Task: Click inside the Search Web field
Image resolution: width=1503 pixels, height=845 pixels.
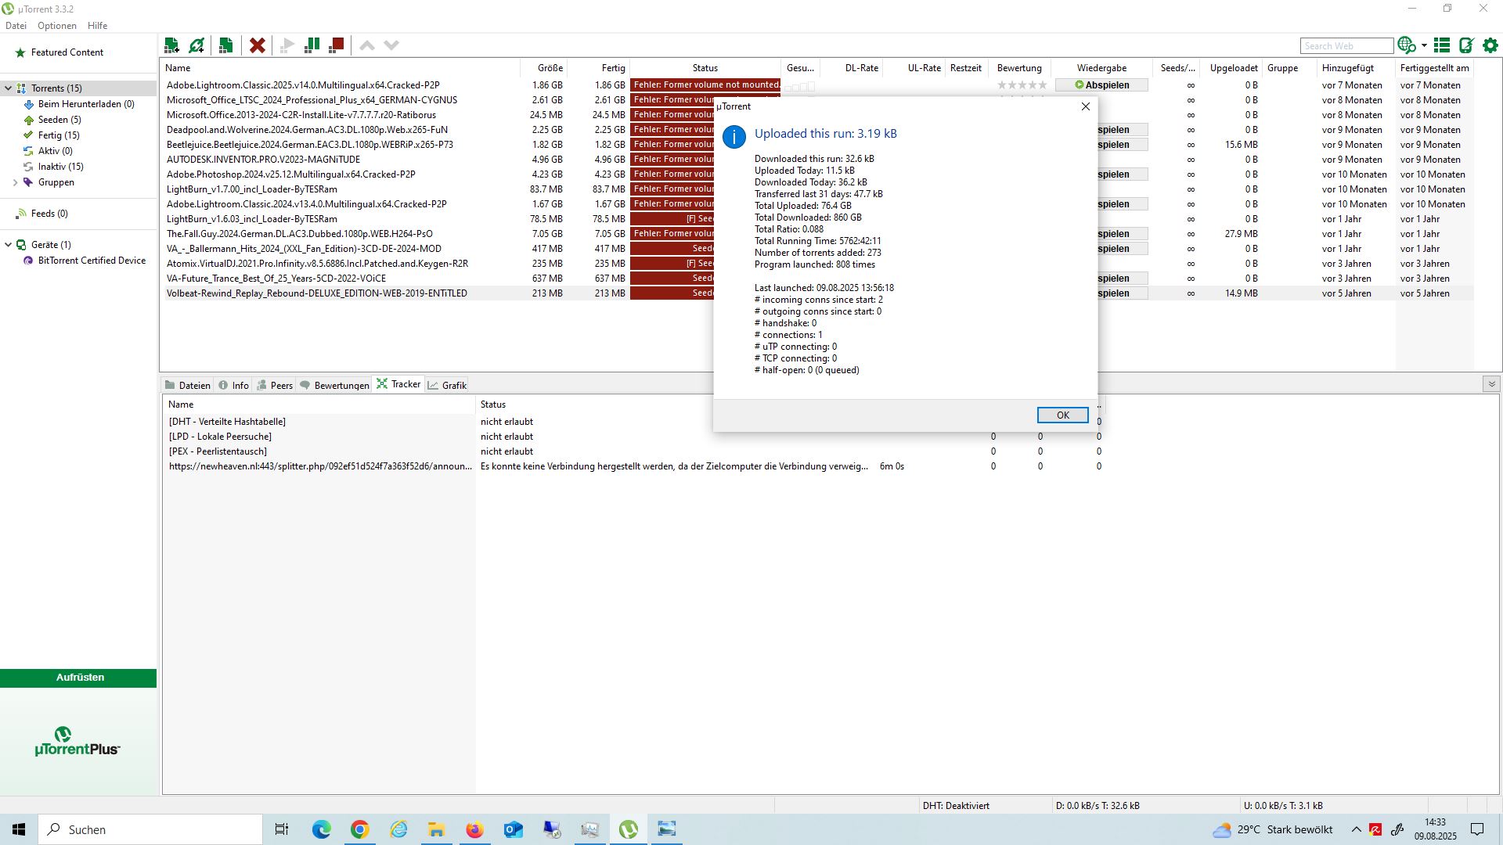Action: click(x=1346, y=46)
